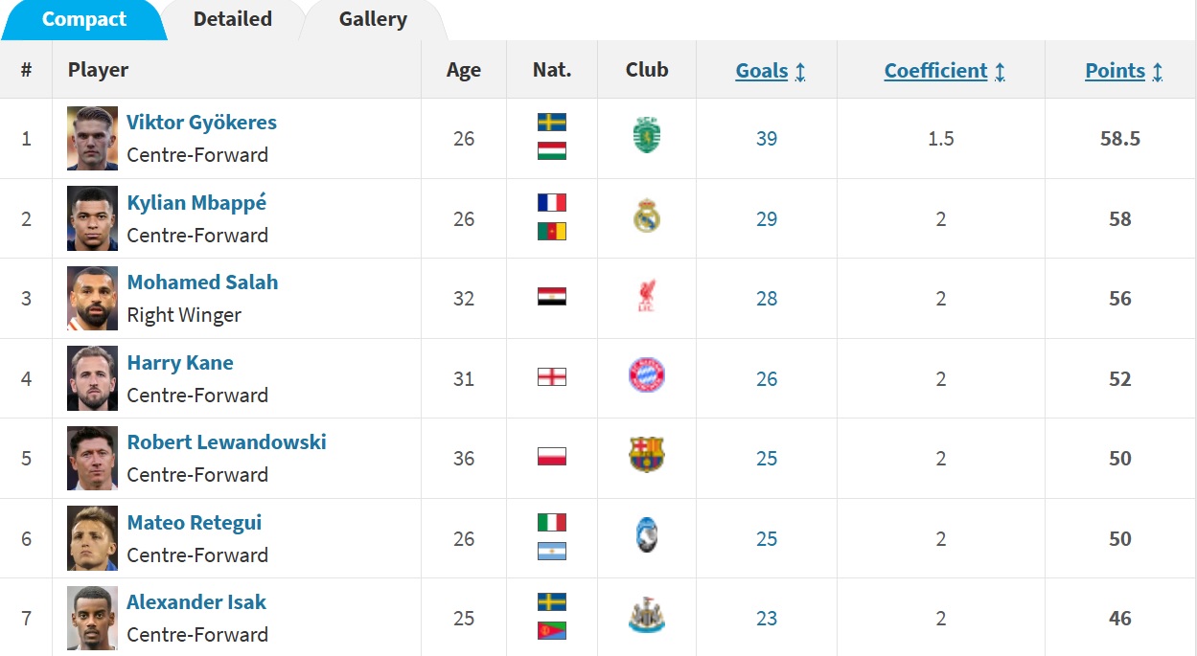This screenshot has width=1197, height=656.
Task: Select the Compact tab
Action: [84, 19]
